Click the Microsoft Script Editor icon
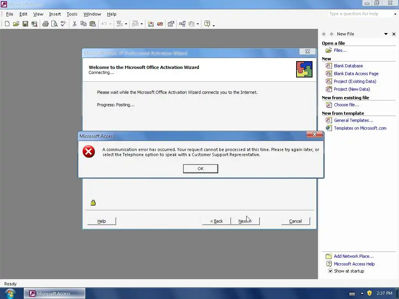This screenshot has height=299, width=399. pos(160,24)
